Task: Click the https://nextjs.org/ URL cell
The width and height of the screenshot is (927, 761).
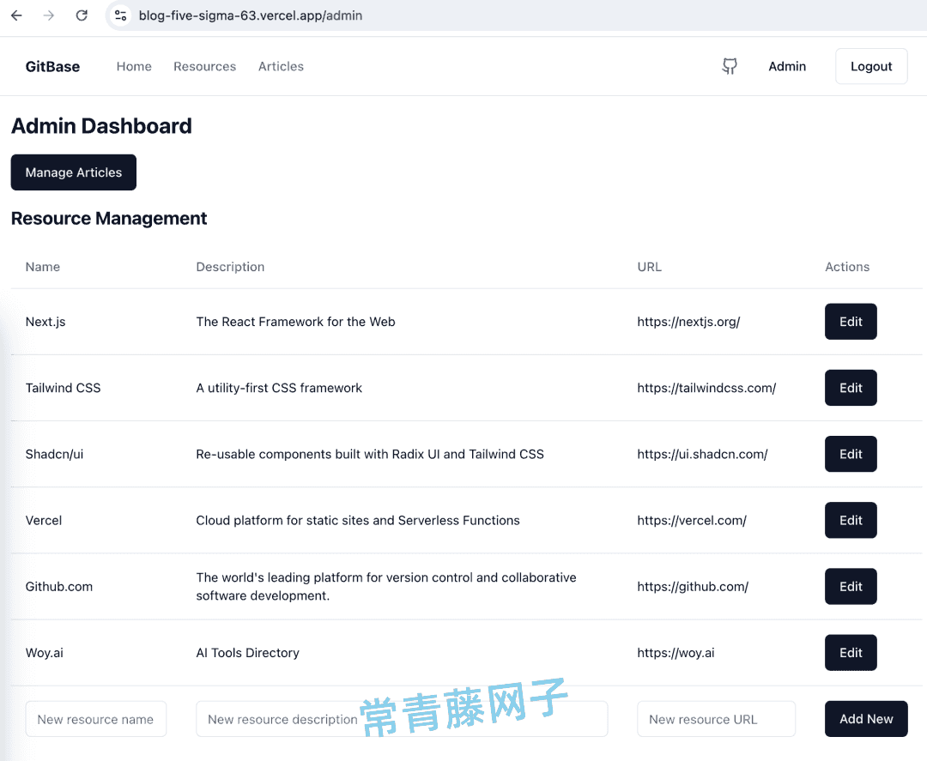Action: pos(688,322)
